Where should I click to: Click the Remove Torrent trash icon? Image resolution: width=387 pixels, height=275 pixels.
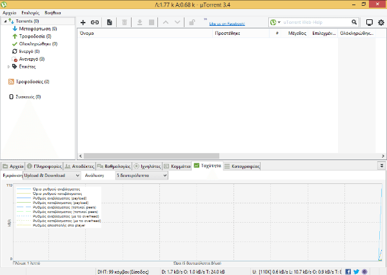tap(124, 23)
